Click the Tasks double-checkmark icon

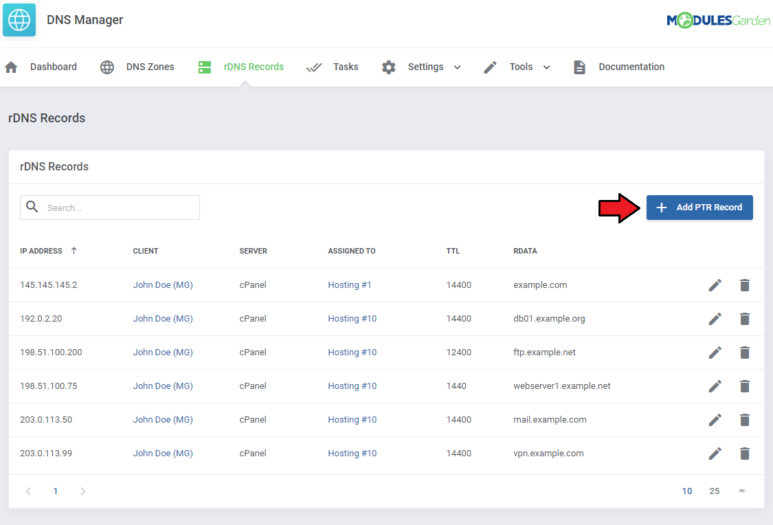coord(314,67)
